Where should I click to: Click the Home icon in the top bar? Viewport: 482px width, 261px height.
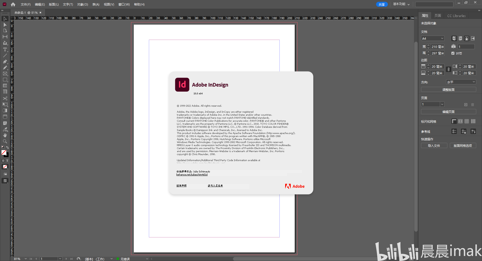[x=13, y=4]
